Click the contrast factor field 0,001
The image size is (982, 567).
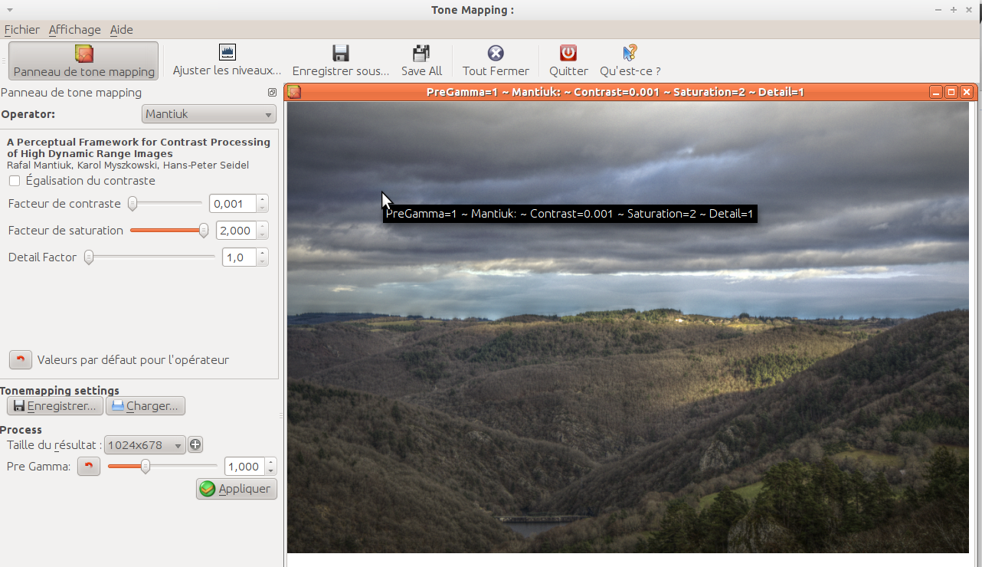233,204
